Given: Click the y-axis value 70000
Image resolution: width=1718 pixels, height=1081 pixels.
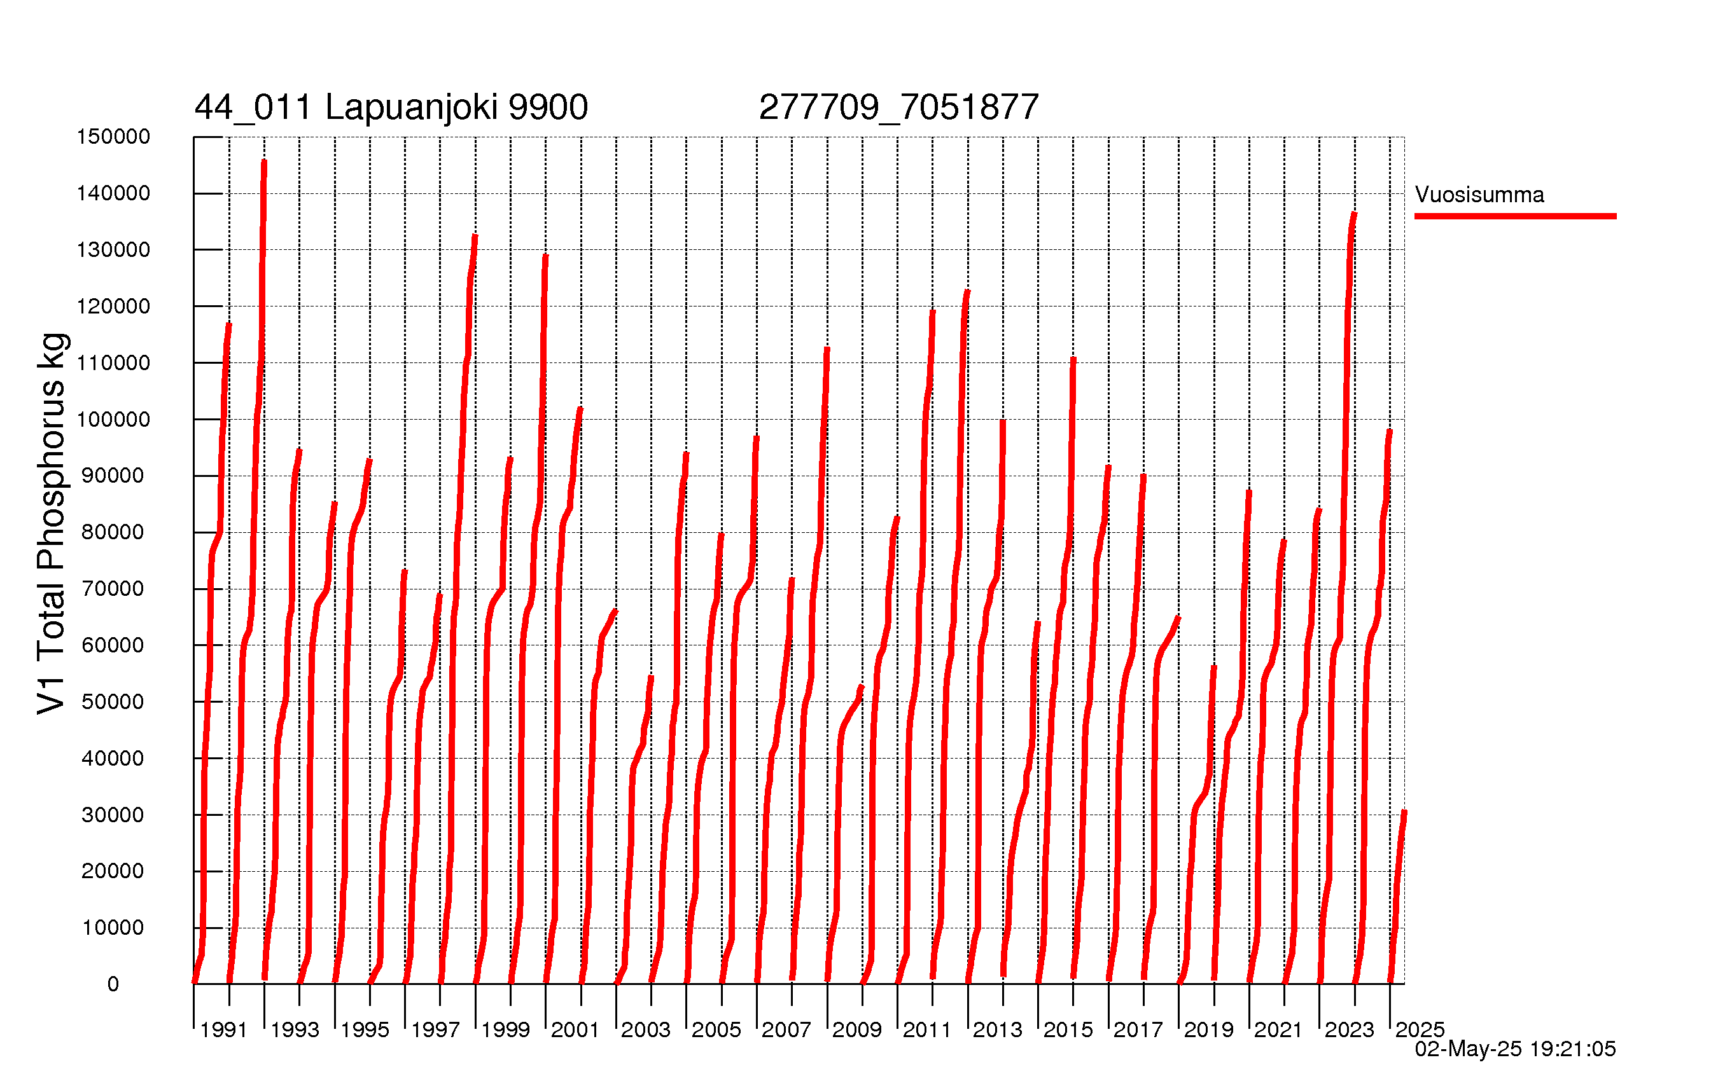Looking at the screenshot, I should (113, 589).
